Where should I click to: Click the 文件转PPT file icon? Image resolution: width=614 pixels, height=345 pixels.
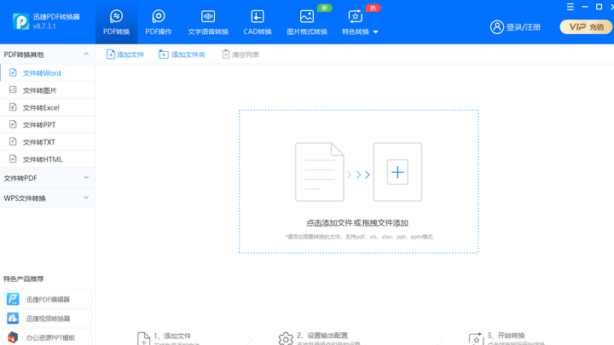(13, 124)
